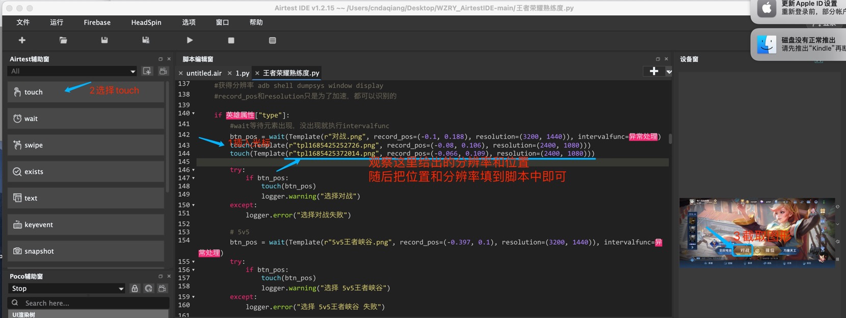Create a new script with the plus icon
846x318 pixels.
point(22,40)
